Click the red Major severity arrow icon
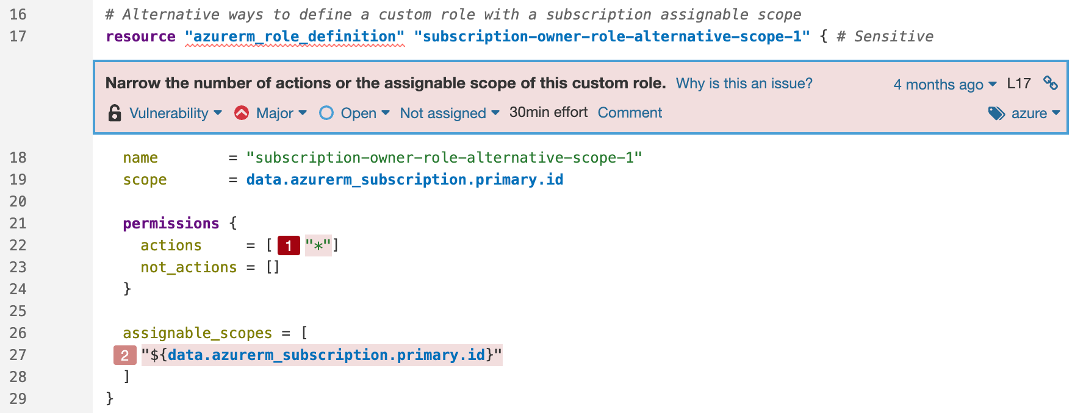 point(242,113)
